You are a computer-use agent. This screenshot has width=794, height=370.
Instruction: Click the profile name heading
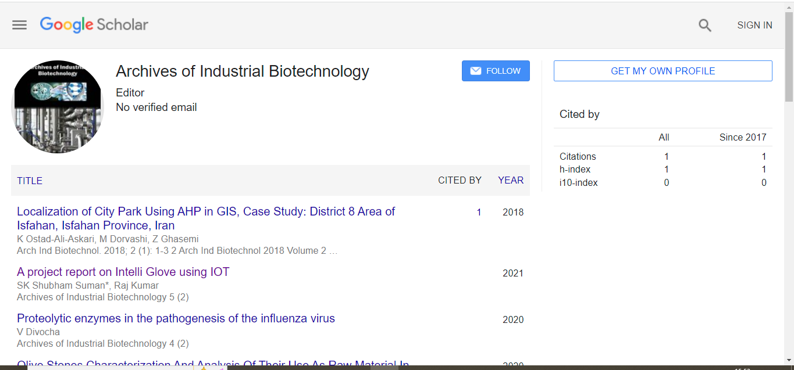pyautogui.click(x=243, y=71)
